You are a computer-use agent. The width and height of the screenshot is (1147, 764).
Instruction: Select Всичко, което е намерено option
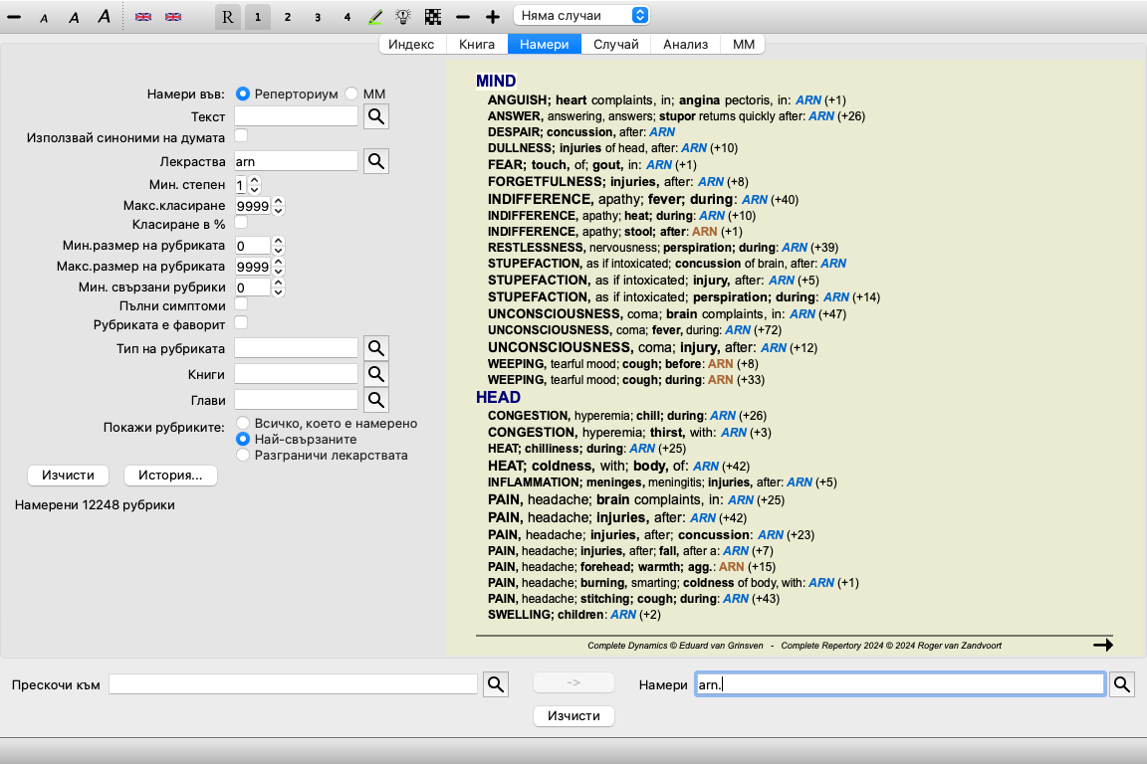(x=242, y=423)
